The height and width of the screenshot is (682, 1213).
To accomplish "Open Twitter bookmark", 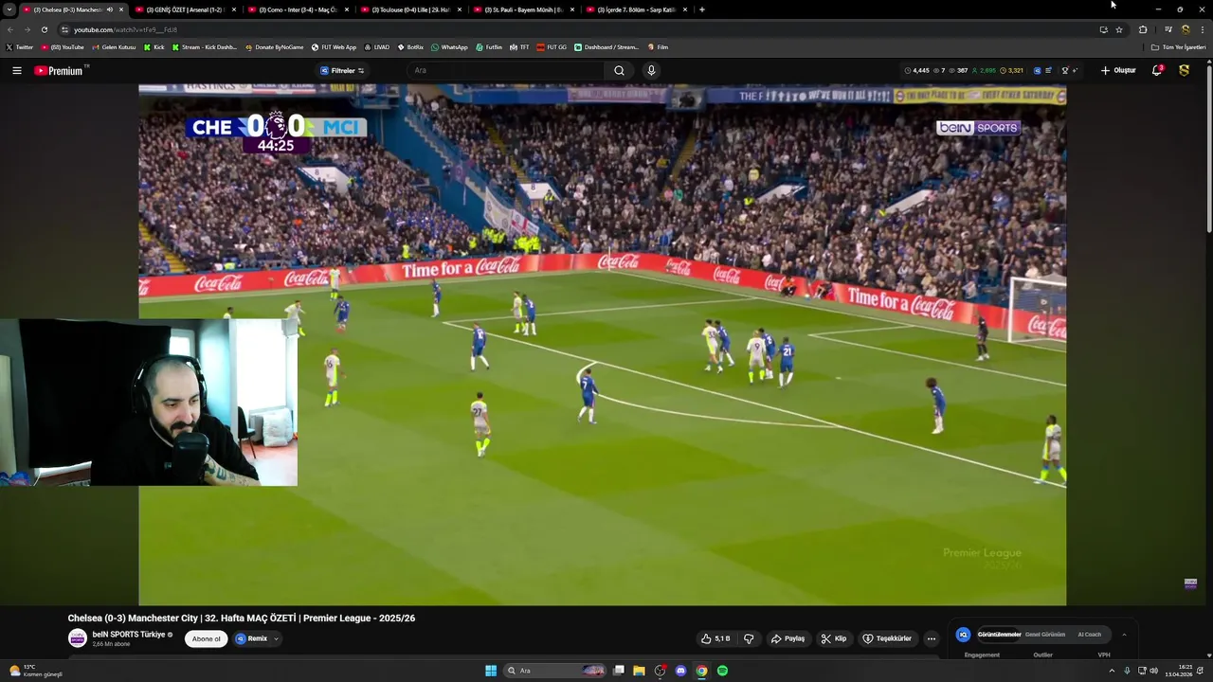I will (20, 46).
